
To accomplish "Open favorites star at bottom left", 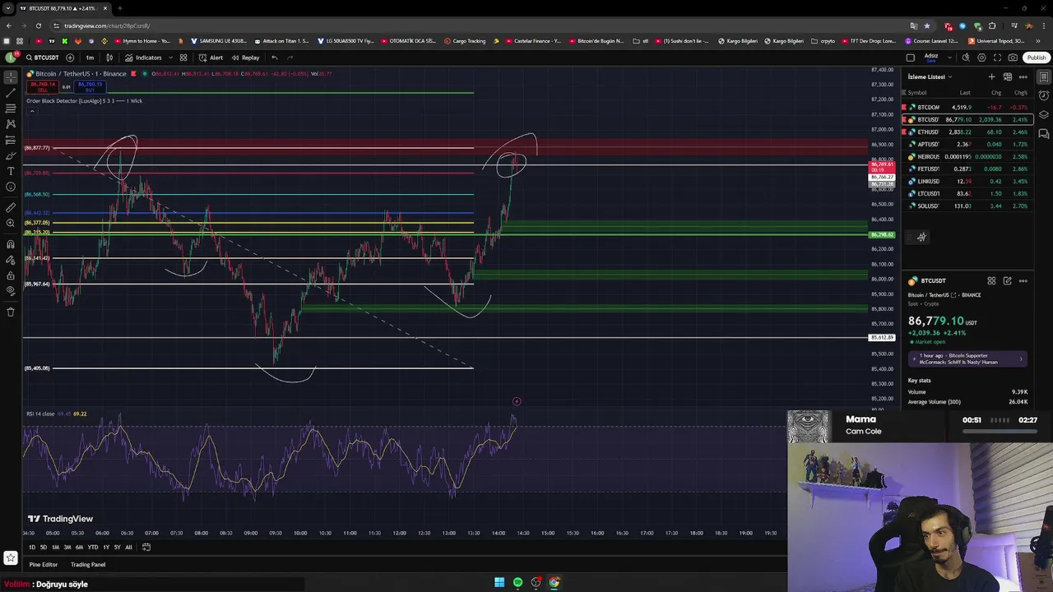I will click(11, 558).
